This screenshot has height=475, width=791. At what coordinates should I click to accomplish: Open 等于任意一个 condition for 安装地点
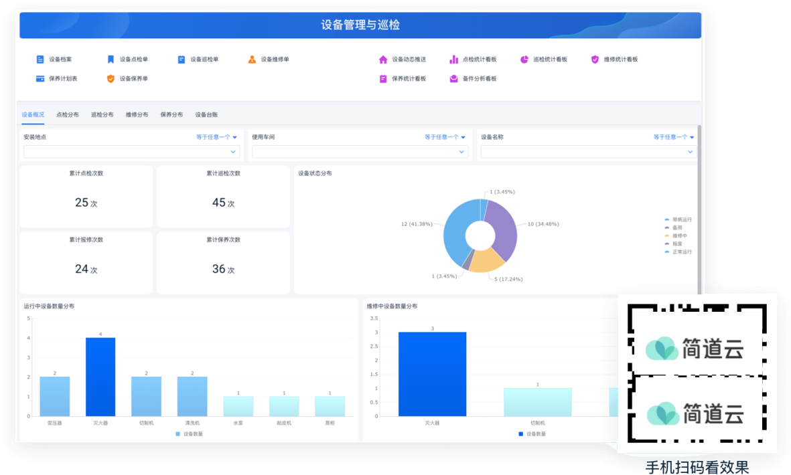click(216, 137)
